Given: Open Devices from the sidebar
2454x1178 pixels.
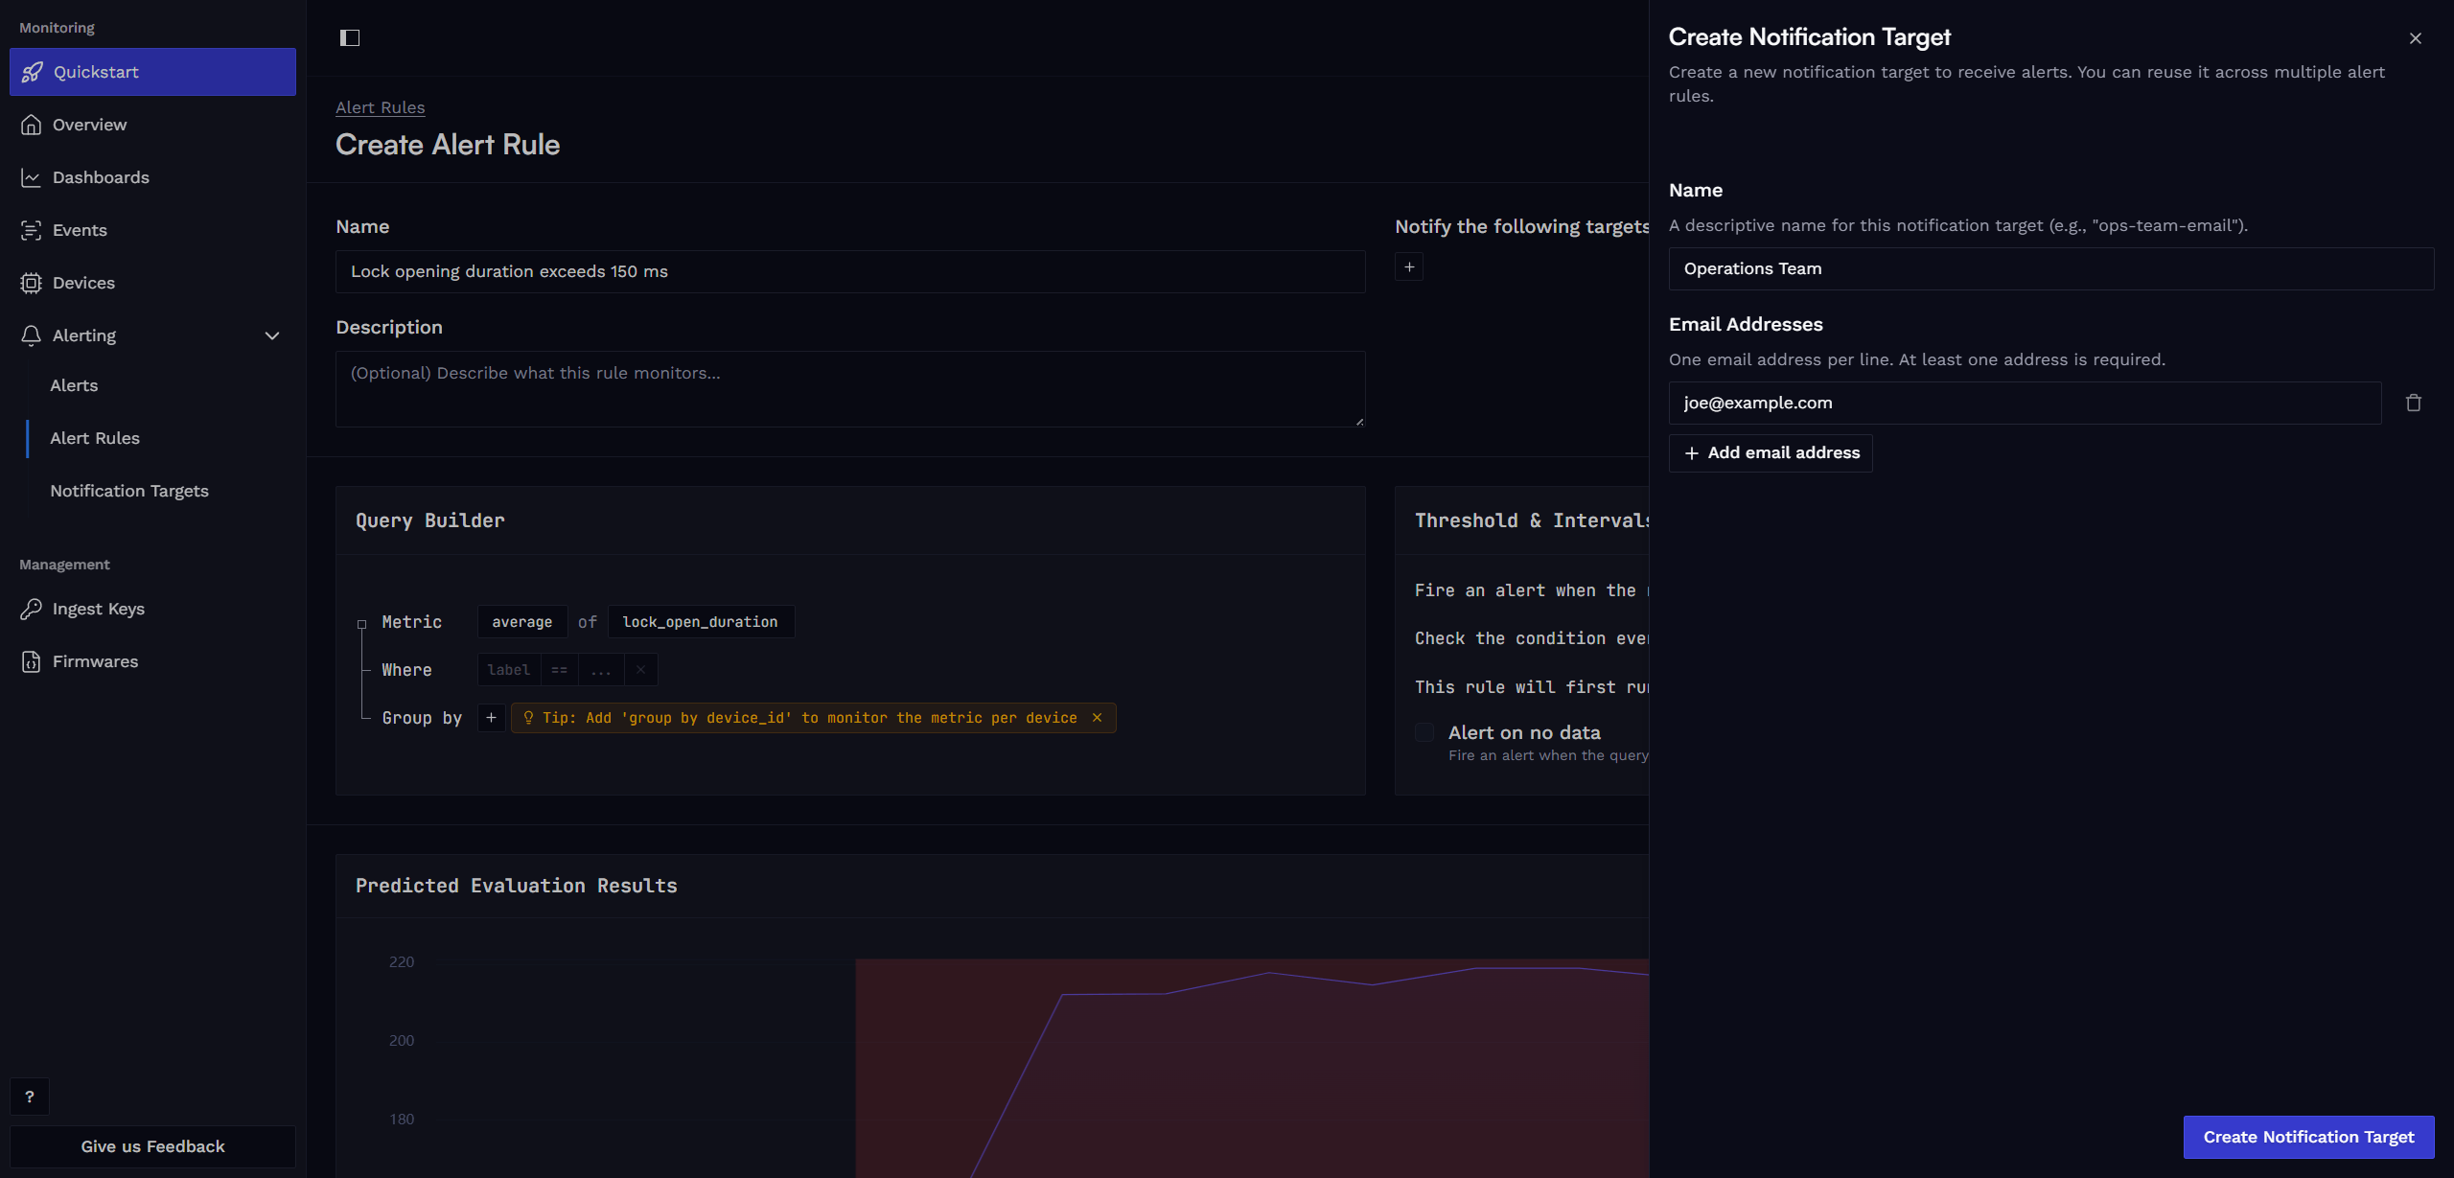Looking at the screenshot, I should [x=83, y=283].
